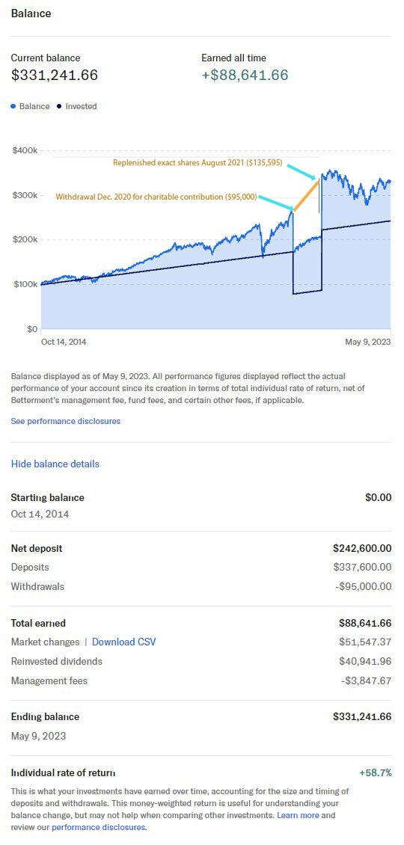Download CSV of market changes
This screenshot has width=404, height=845.
(x=124, y=642)
